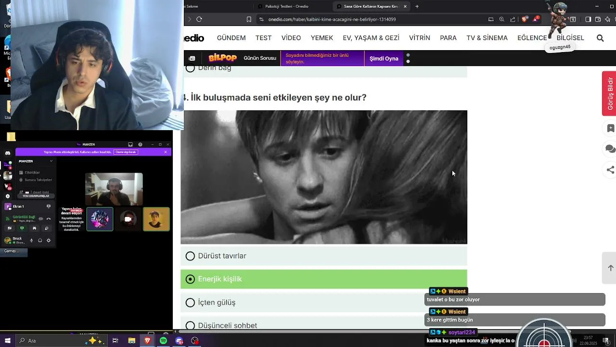Open the Discord soundboard button
The image size is (616, 347).
click(47, 228)
